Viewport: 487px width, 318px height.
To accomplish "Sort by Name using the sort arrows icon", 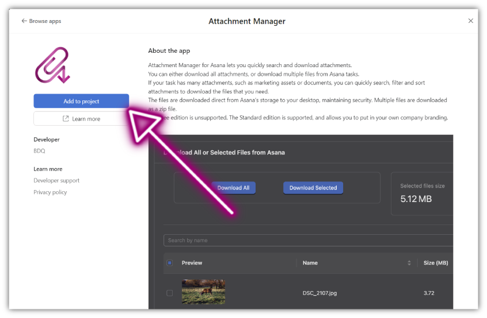I will click(x=409, y=263).
